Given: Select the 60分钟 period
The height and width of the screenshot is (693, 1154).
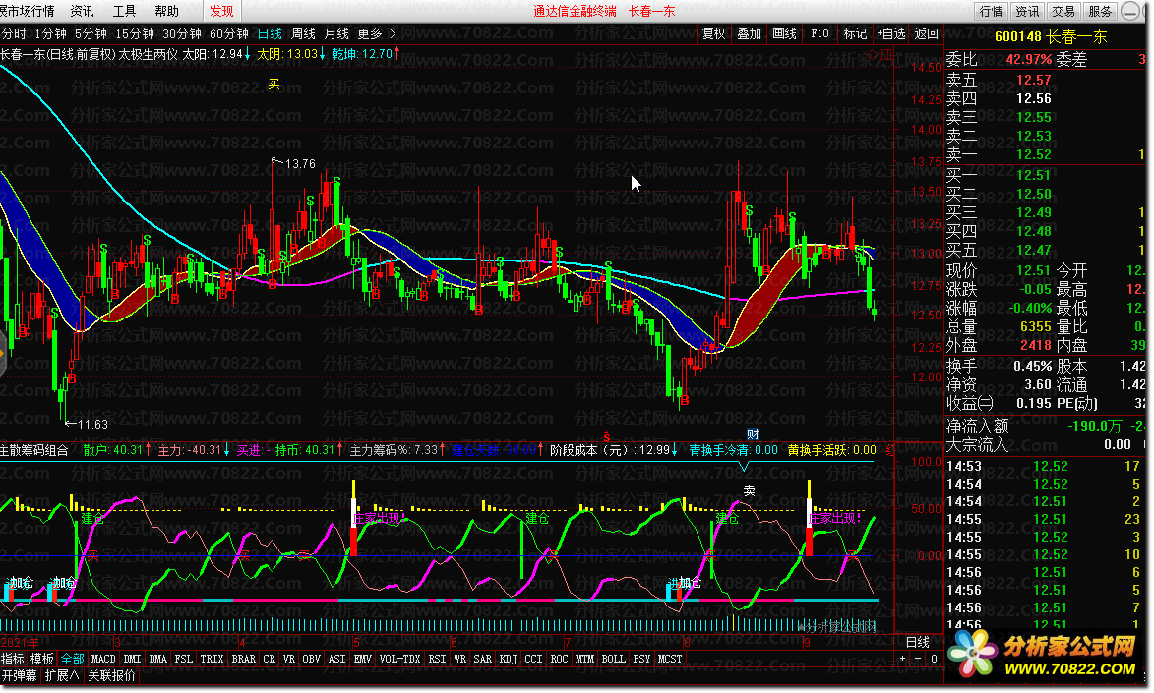Looking at the screenshot, I should coord(229,33).
